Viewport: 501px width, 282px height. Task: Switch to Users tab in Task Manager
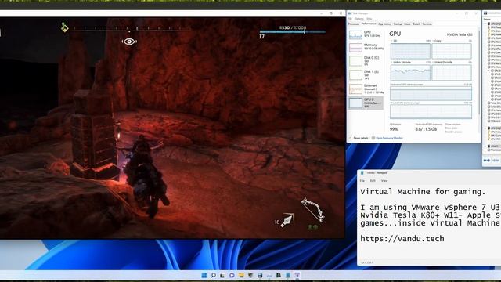pyautogui.click(x=407, y=24)
